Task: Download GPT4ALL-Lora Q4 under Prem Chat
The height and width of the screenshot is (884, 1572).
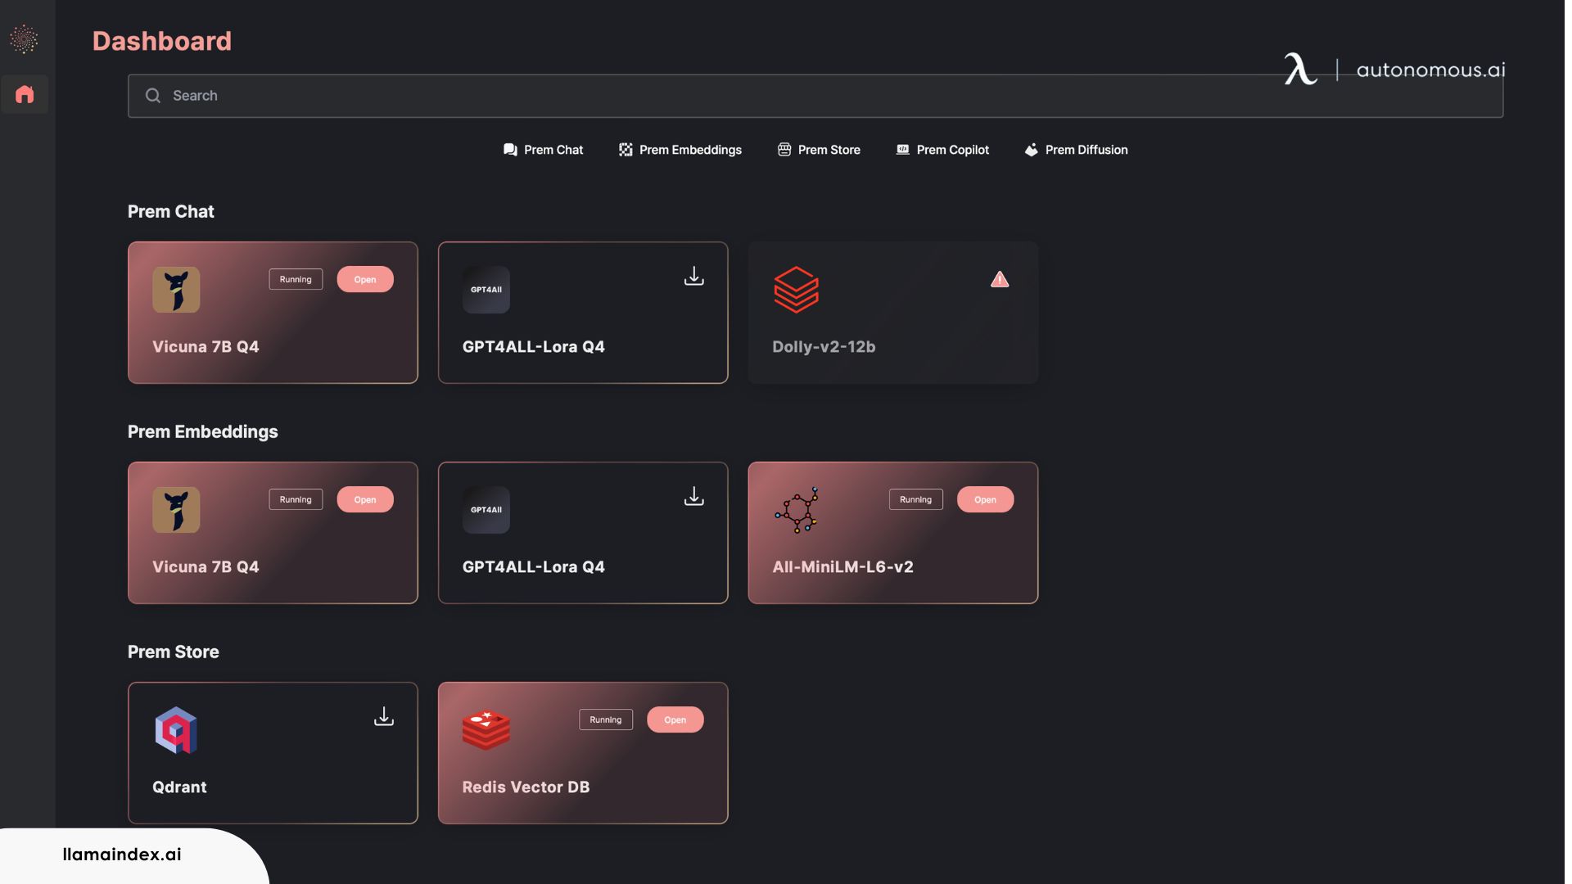Action: pyautogui.click(x=694, y=276)
